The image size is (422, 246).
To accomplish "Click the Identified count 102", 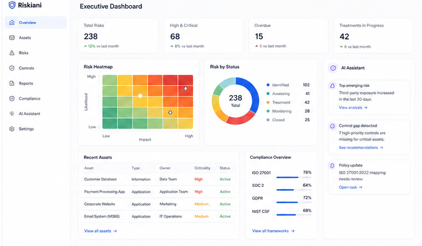I will (x=306, y=85).
